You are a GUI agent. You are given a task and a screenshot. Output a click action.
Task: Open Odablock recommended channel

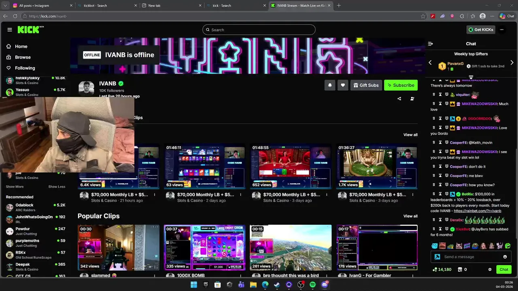pyautogui.click(x=36, y=208)
